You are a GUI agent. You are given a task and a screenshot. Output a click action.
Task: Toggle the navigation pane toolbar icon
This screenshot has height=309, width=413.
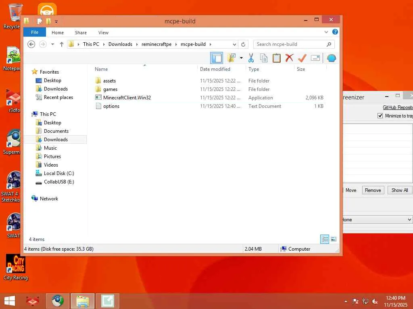click(217, 58)
